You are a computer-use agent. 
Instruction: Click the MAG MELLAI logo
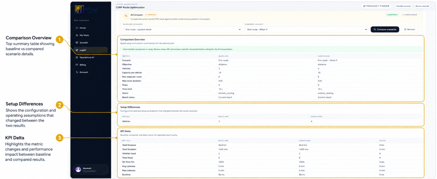tap(86, 10)
